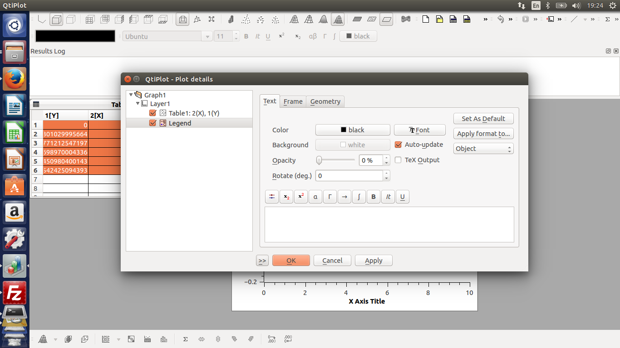Expand dialog with the >> button
The image size is (620, 348).
pos(262,261)
